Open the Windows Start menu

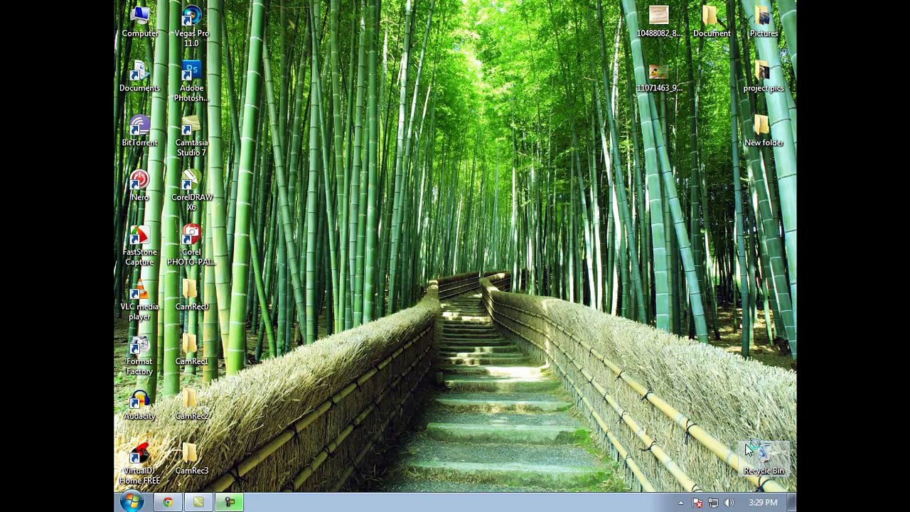click(132, 502)
